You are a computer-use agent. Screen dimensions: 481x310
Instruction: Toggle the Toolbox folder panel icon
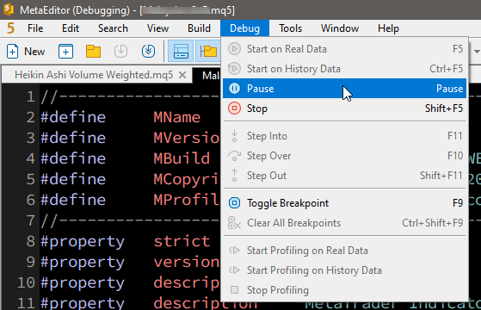[208, 52]
